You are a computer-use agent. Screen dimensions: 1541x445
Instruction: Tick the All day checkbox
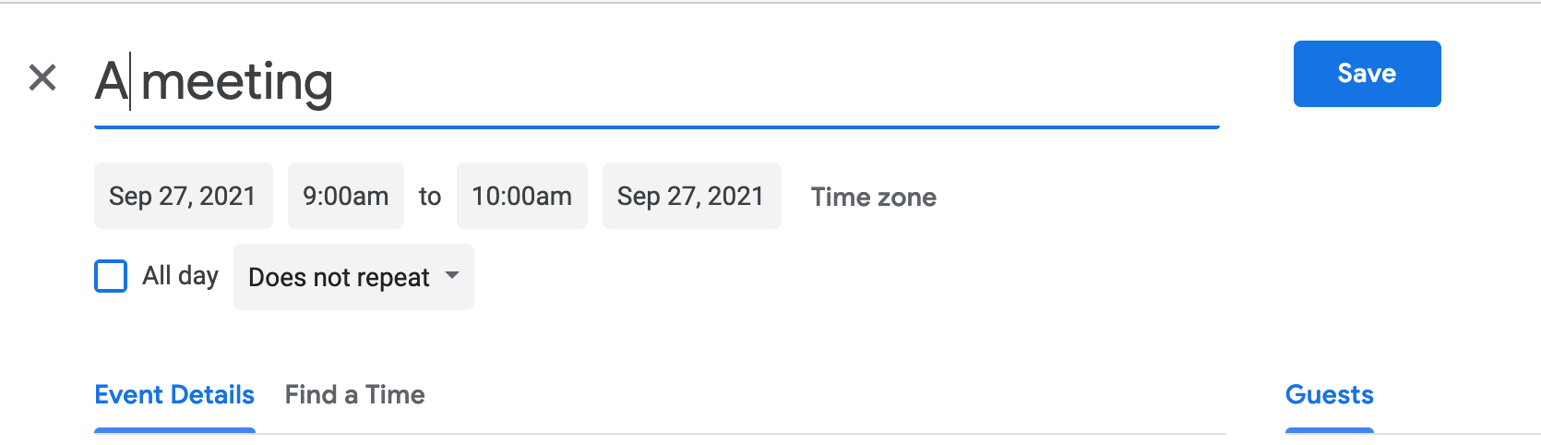(x=111, y=276)
